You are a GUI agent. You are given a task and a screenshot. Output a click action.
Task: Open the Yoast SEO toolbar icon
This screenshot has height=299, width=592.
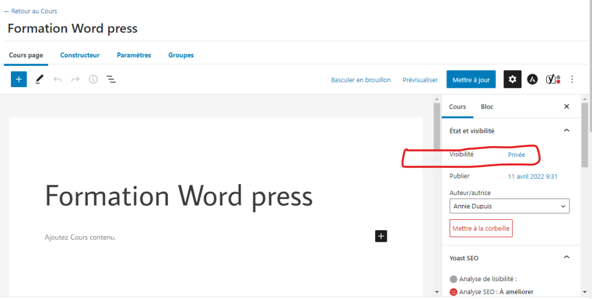point(553,80)
